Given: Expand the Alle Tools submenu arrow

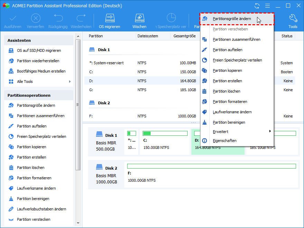Looking at the screenshot, I should pos(70,82).
